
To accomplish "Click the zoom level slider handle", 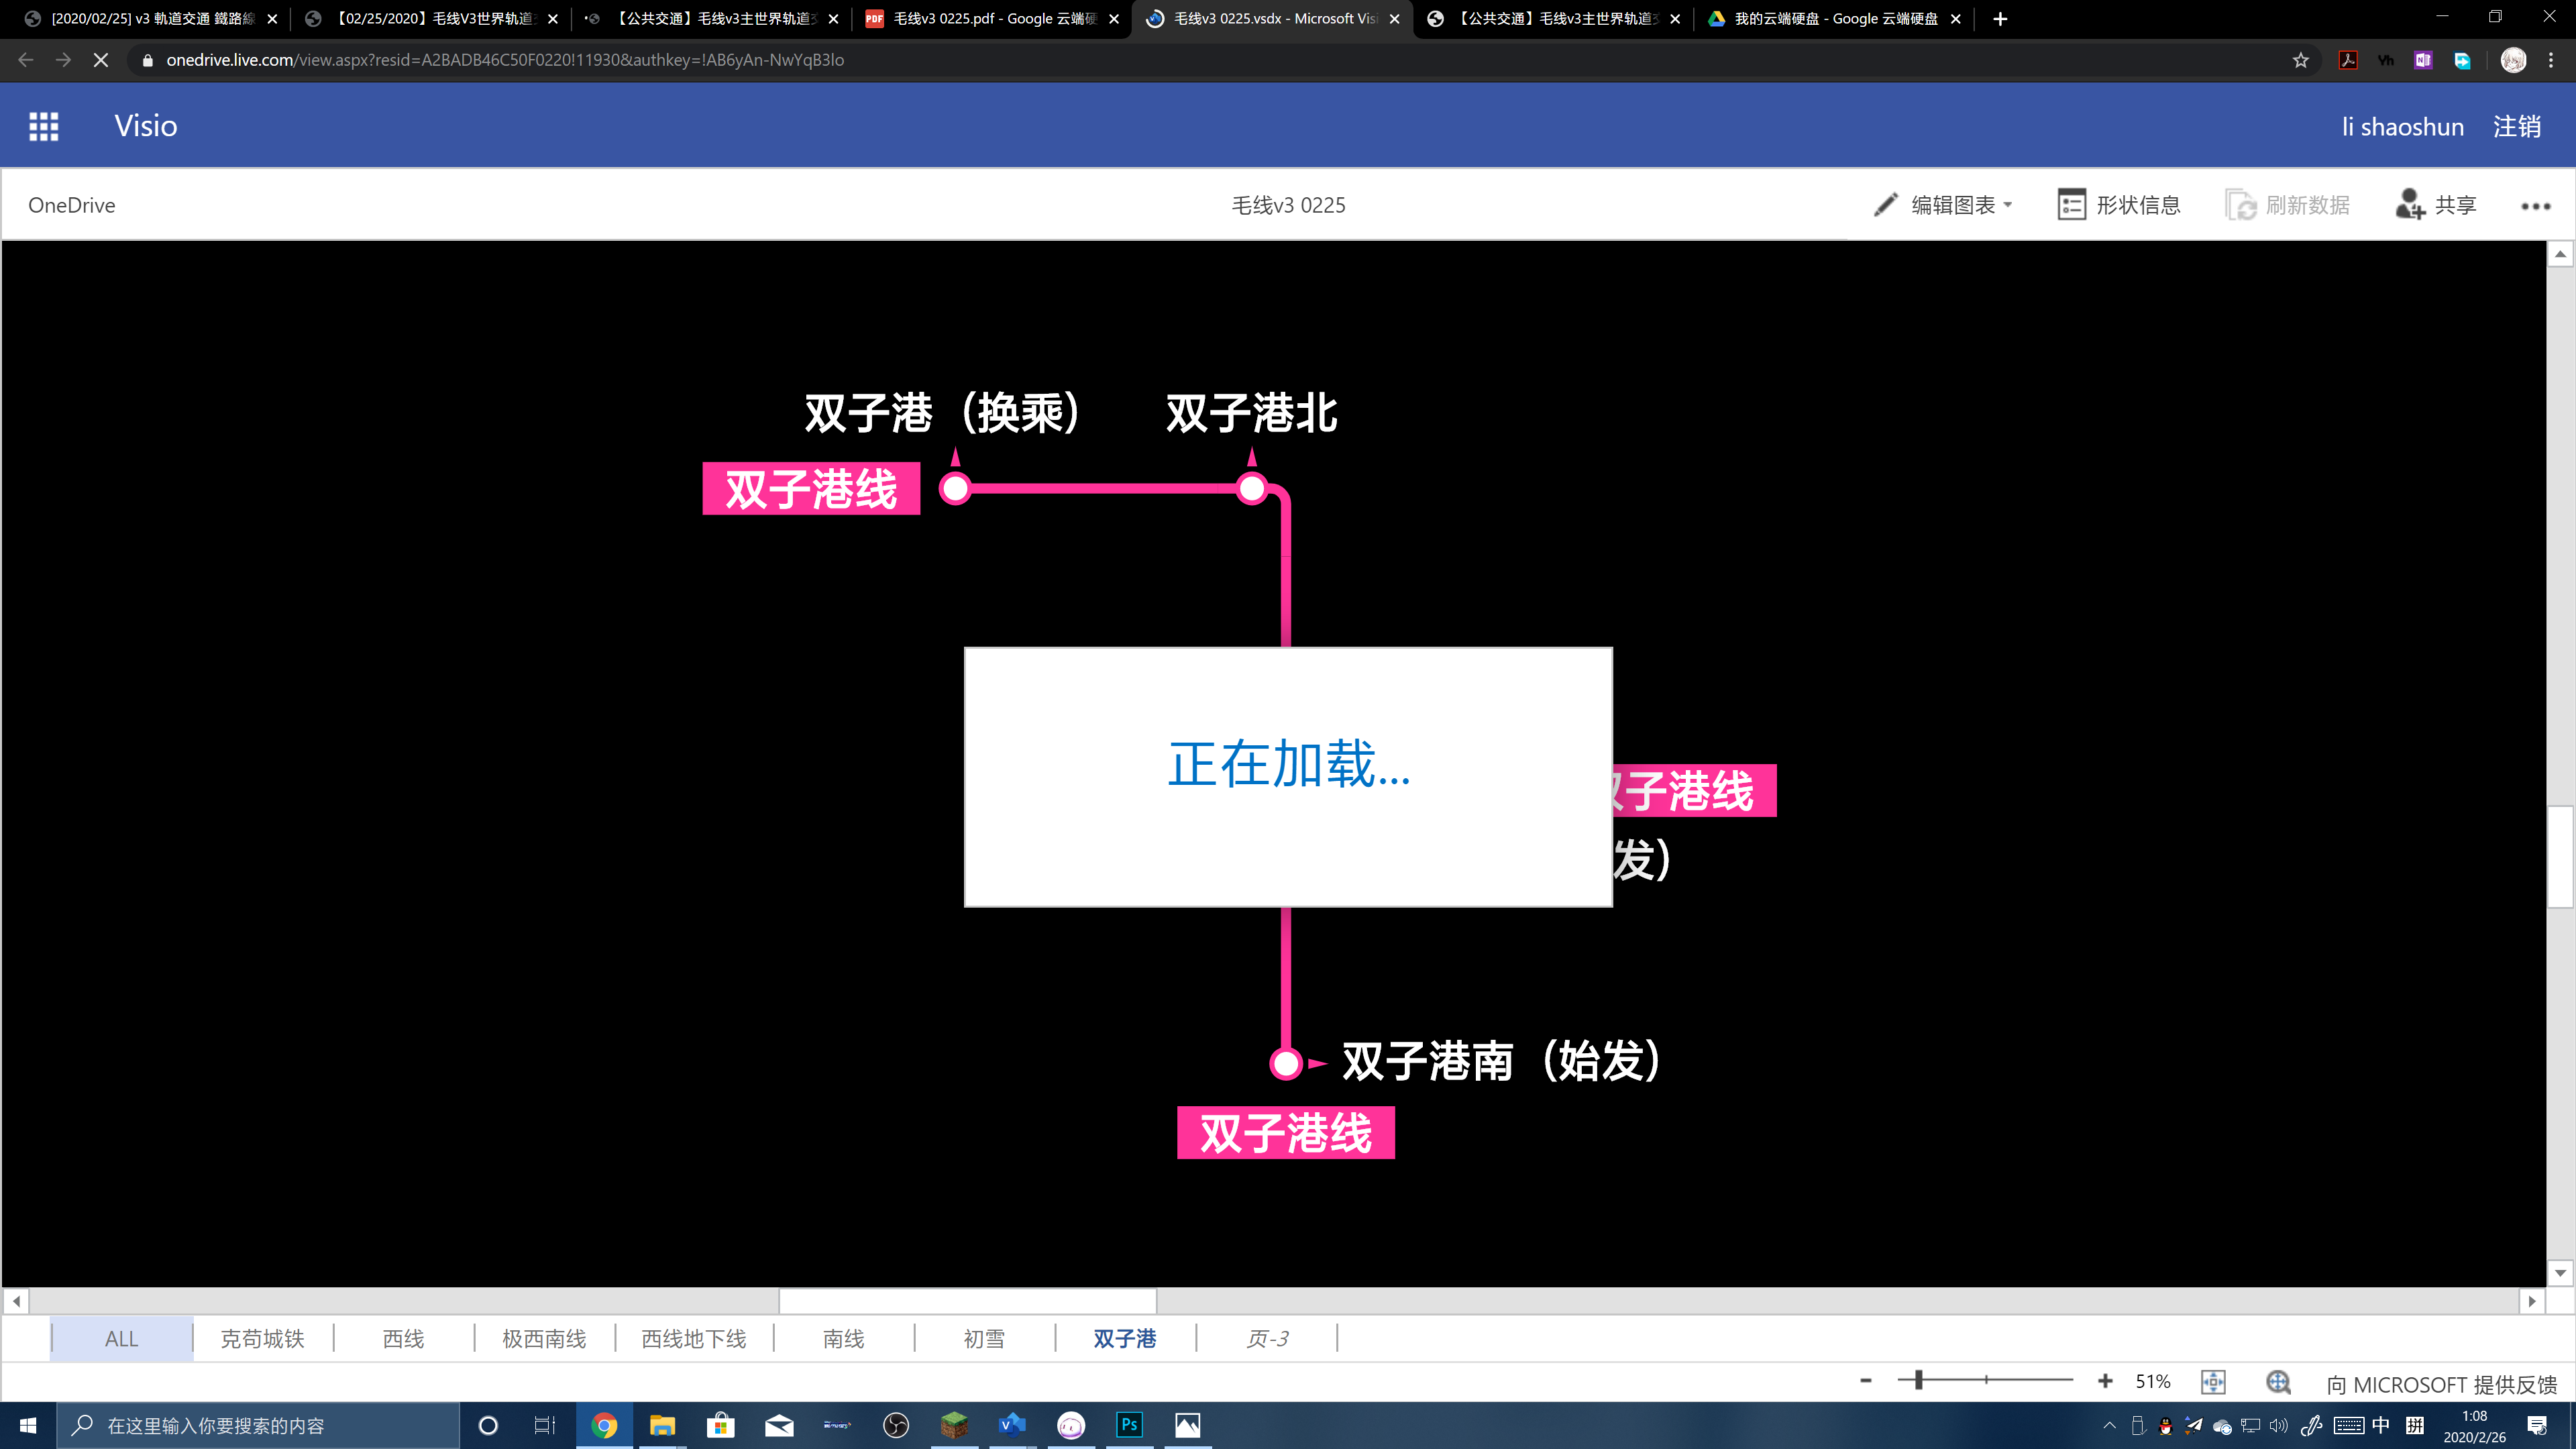I will click(x=1918, y=1381).
